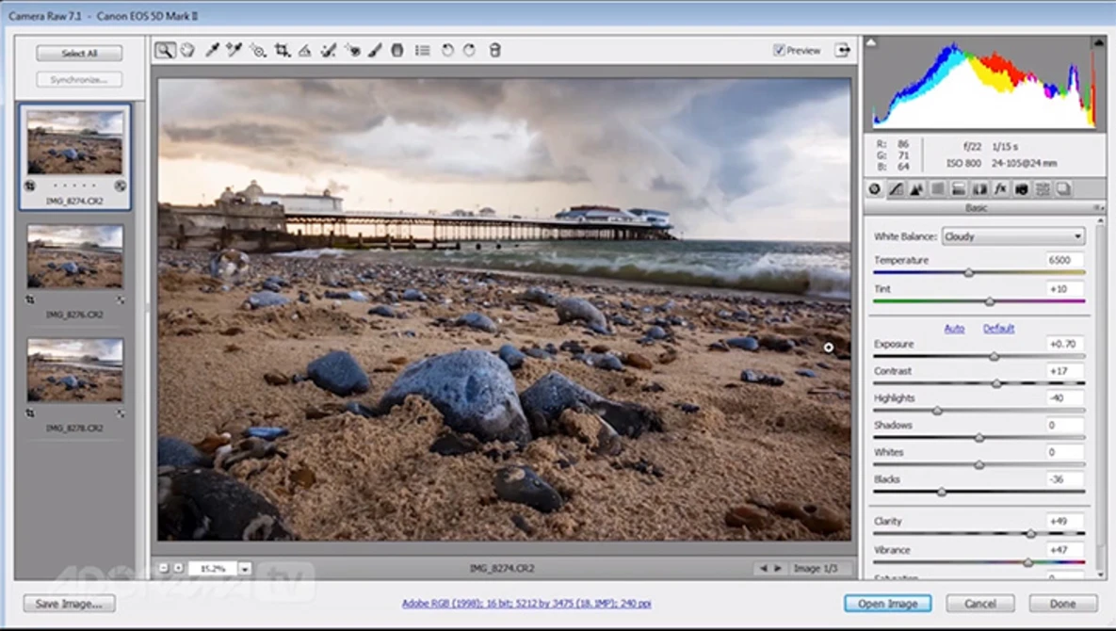Image resolution: width=1116 pixels, height=631 pixels.
Task: Open the Split Toning panel tab
Action: pyautogui.click(x=959, y=189)
